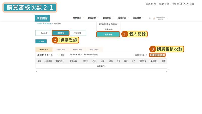Switch to the 待審核項目 tab
Screen dimensions: 202x114
point(61,50)
